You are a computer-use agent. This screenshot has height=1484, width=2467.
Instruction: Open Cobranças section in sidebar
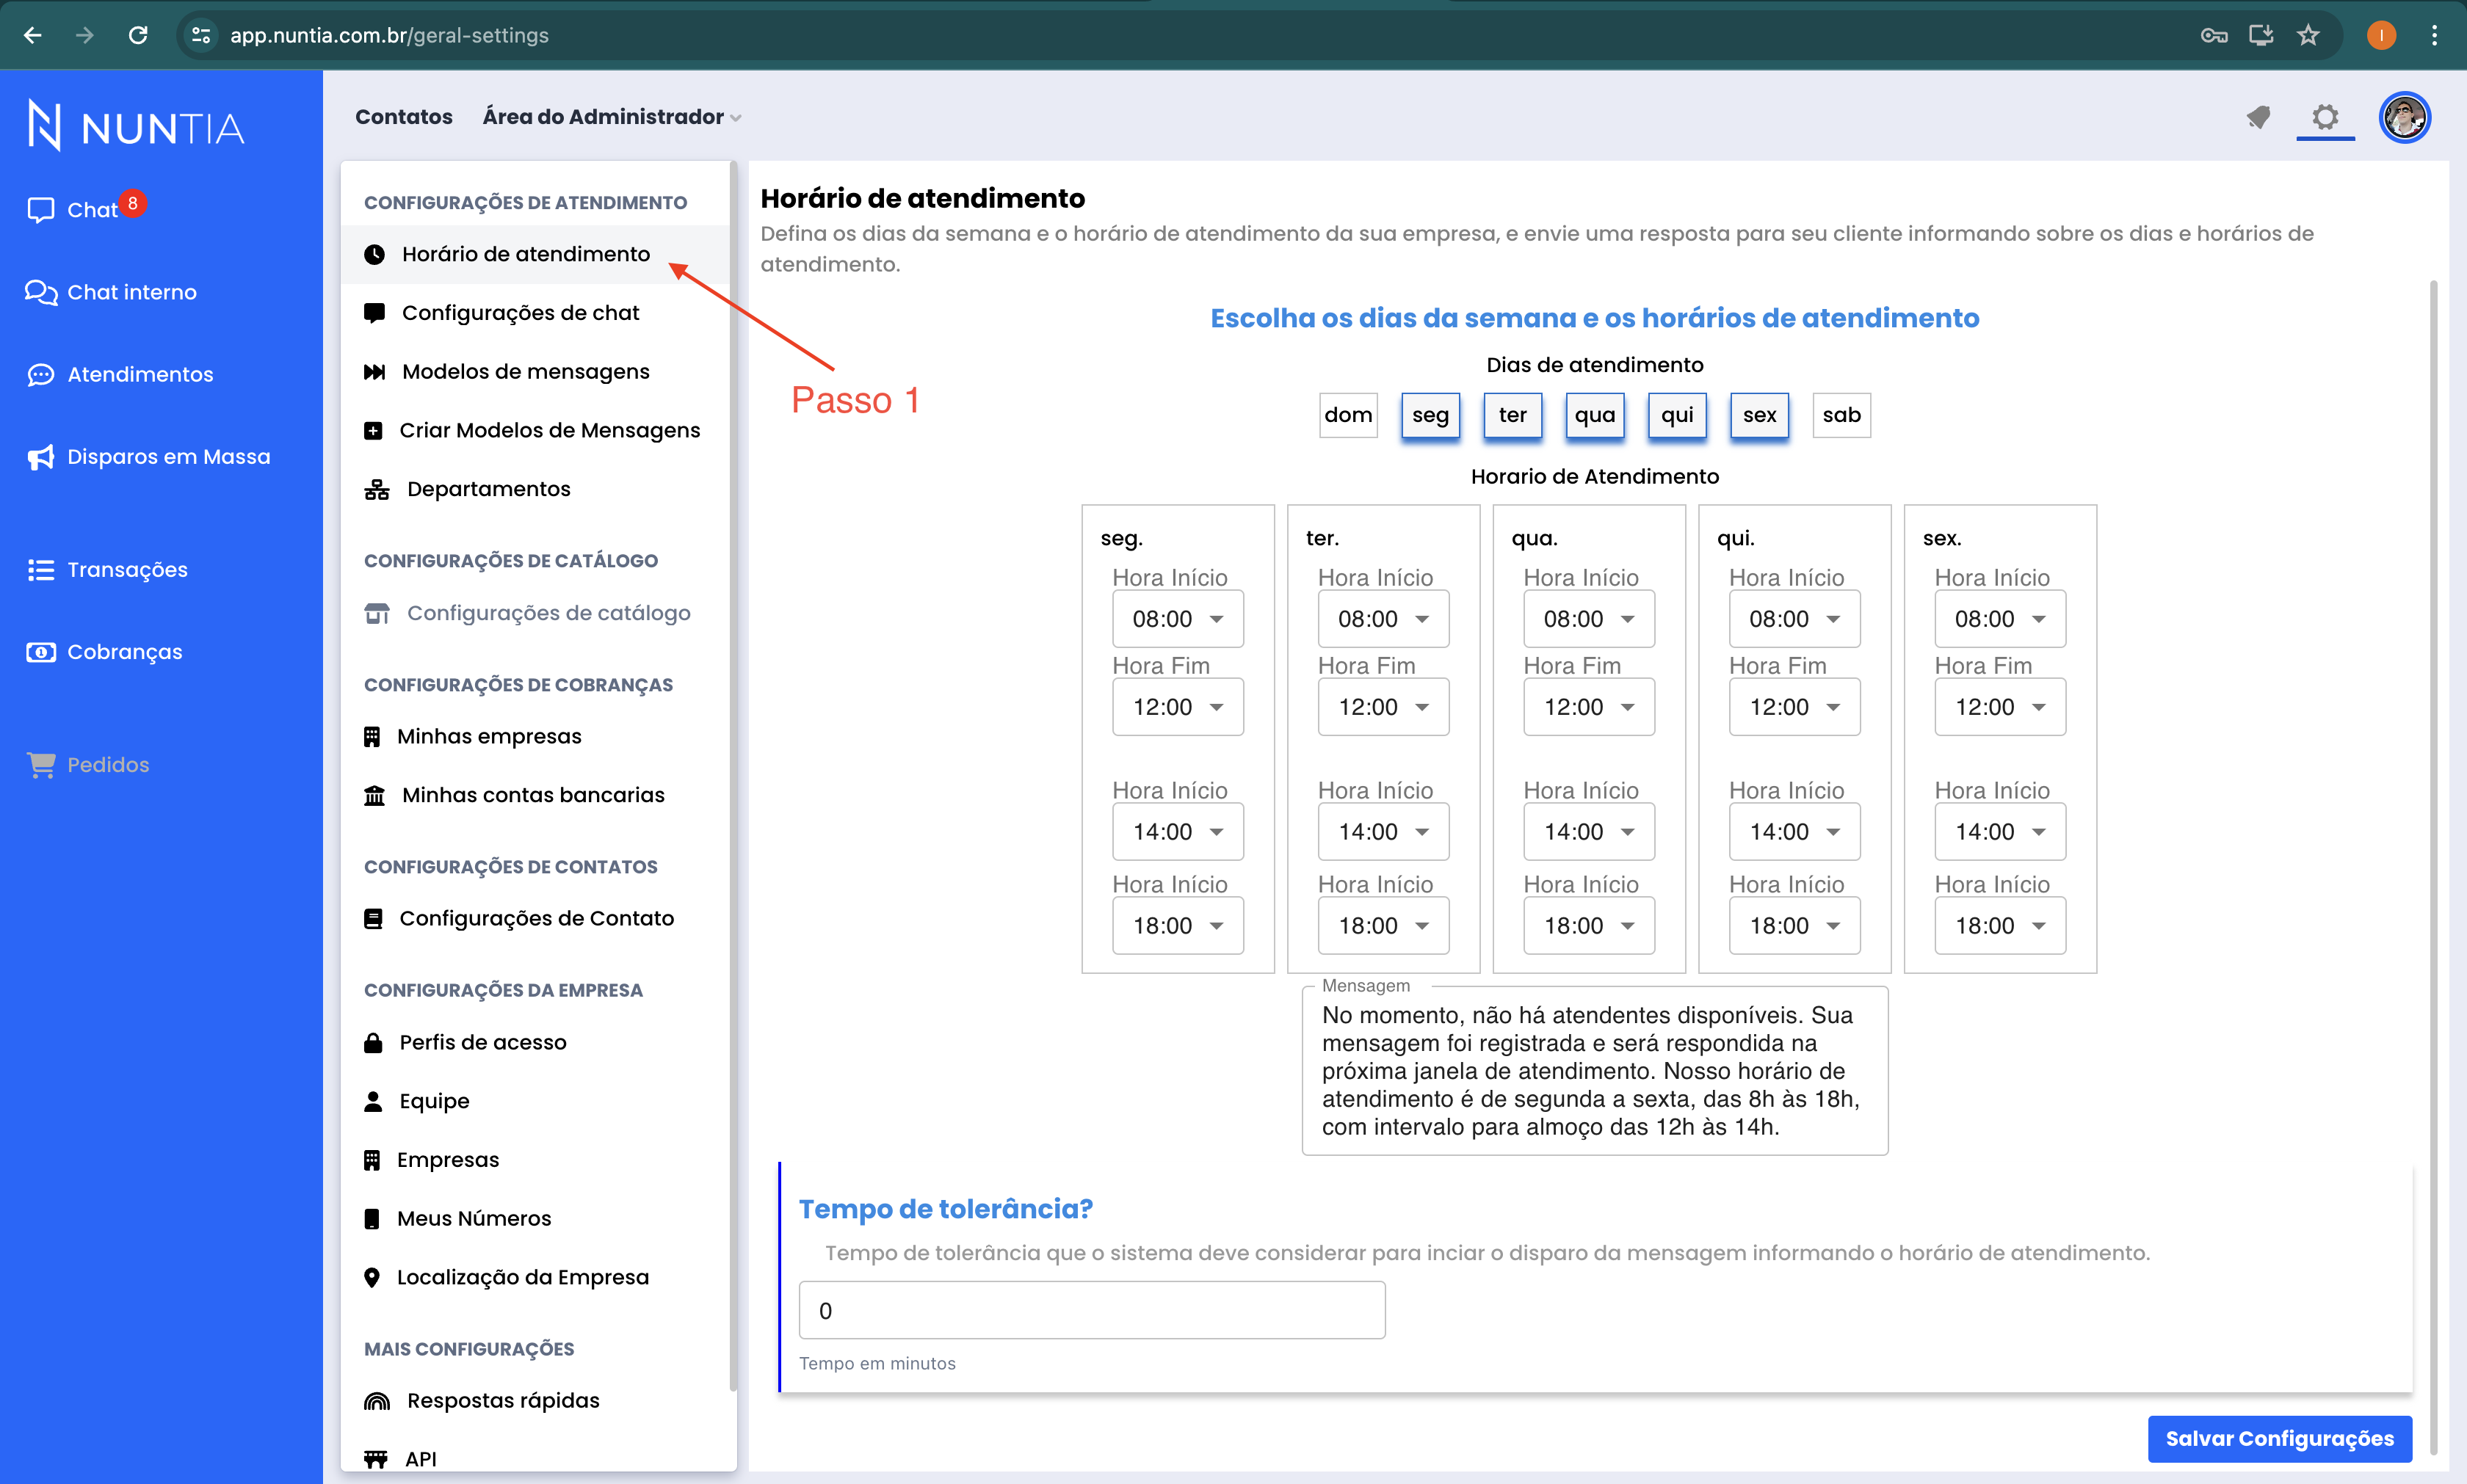pyautogui.click(x=123, y=650)
